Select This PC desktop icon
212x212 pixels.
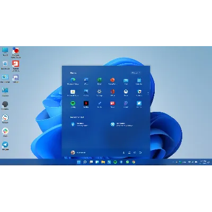(x=5, y=51)
